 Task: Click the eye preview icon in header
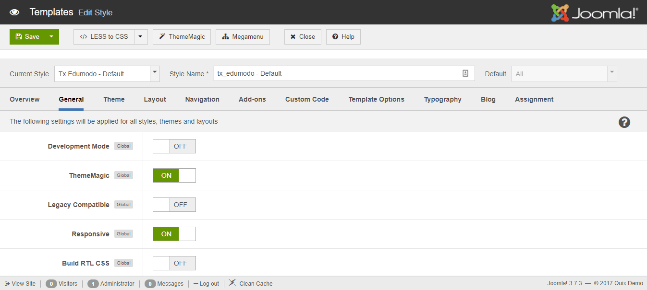tap(14, 12)
